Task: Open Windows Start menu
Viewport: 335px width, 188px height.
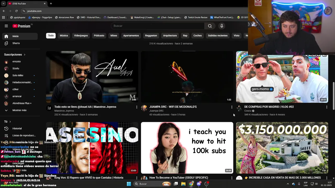Action: [129, 184]
